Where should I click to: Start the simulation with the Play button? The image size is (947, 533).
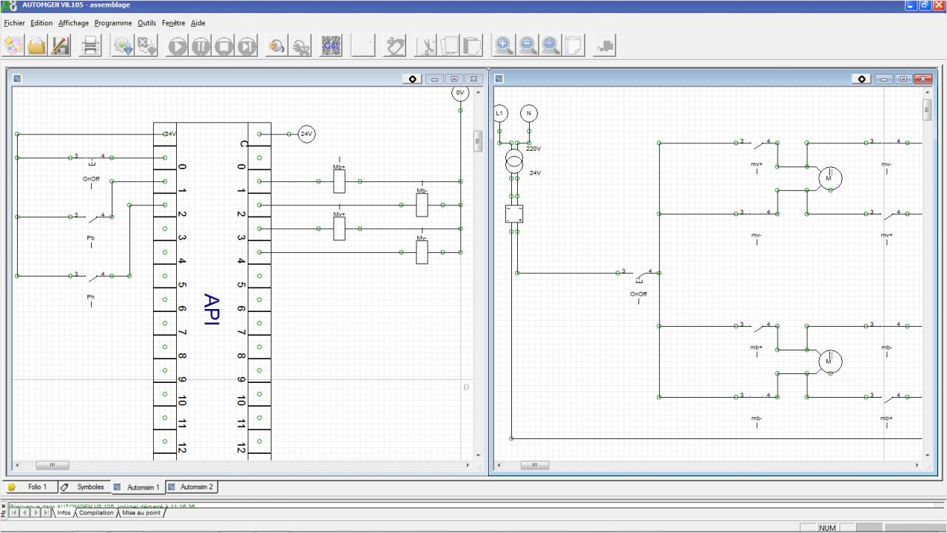178,46
